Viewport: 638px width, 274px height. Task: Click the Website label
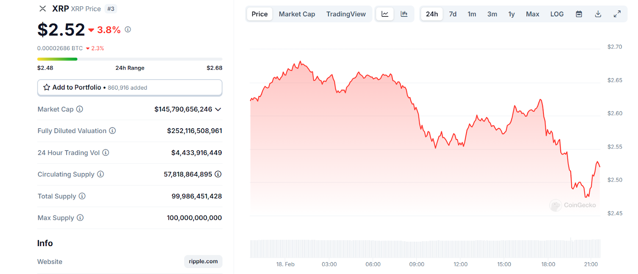(x=50, y=262)
